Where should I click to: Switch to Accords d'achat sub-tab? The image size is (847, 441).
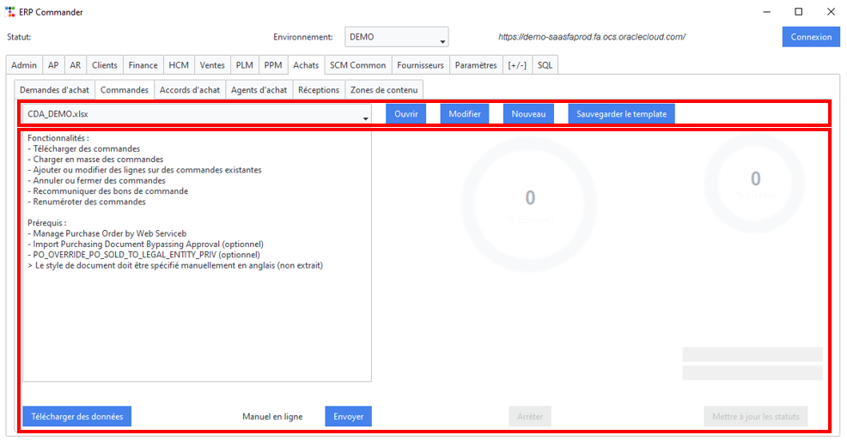tap(190, 89)
